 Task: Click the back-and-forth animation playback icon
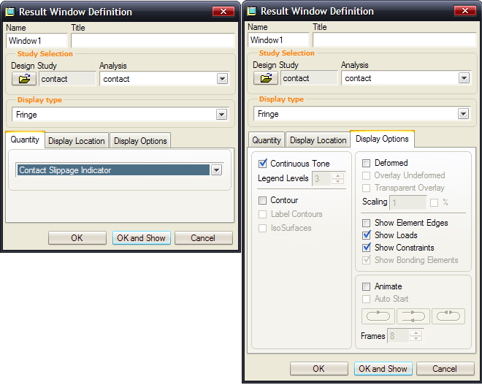pos(413,316)
